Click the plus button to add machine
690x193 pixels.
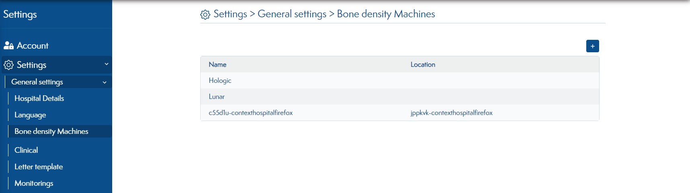click(x=592, y=46)
